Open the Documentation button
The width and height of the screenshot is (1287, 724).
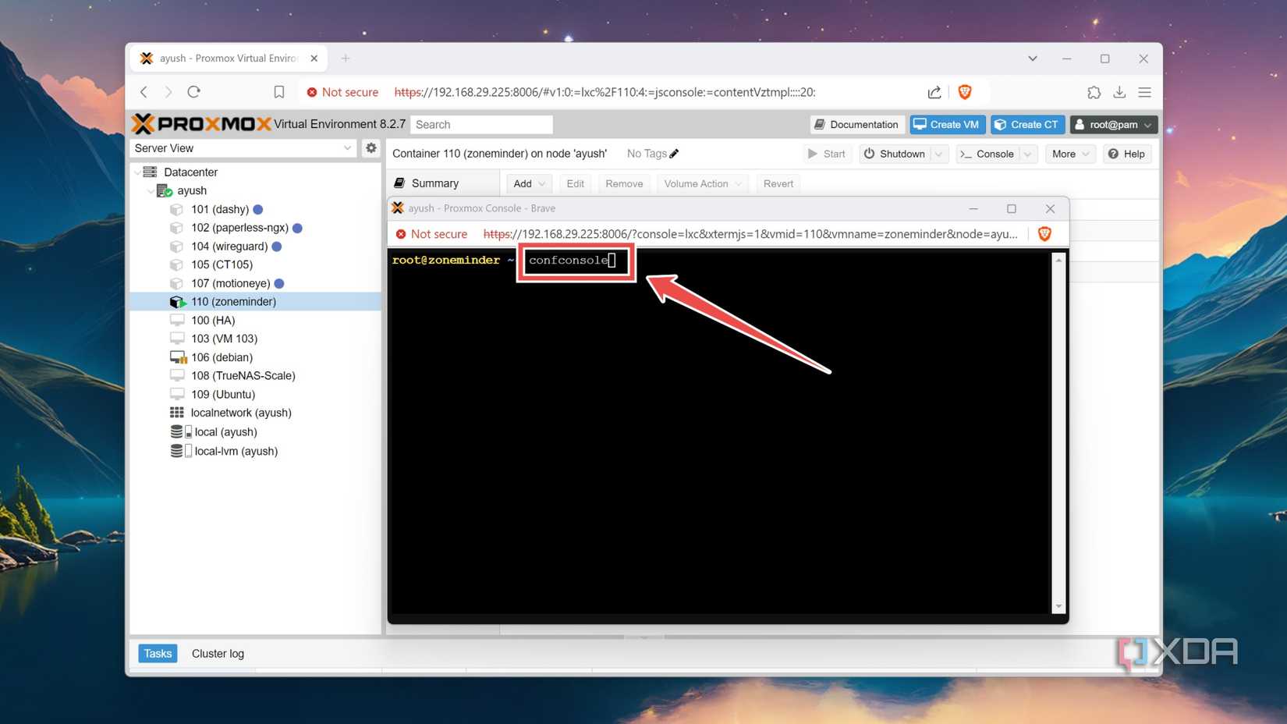(x=856, y=125)
